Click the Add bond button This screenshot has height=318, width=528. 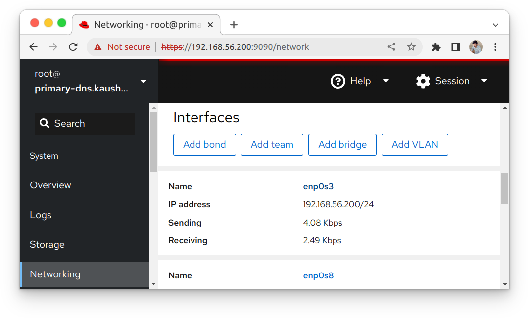[x=204, y=144]
